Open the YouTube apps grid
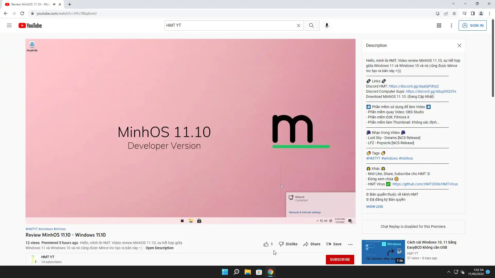This screenshot has height=278, width=495. (x=439, y=25)
